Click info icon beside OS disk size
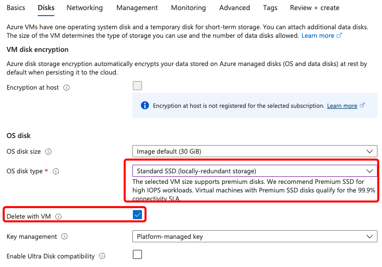Screen dimensions: 382x267 (49, 152)
